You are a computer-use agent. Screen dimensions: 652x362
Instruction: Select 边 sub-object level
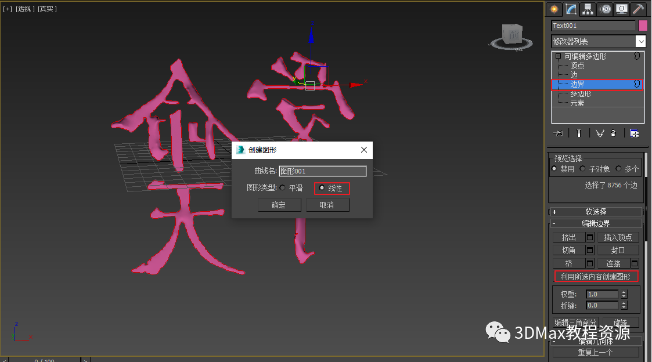574,75
